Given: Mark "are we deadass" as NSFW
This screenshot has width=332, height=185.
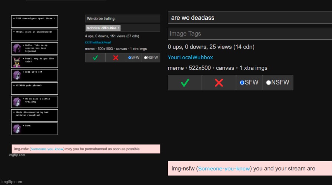Looking at the screenshot, I should tap(268, 83).
